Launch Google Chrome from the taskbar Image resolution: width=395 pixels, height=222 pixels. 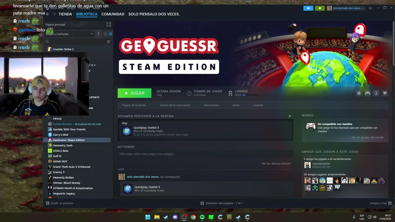pyautogui.click(x=193, y=217)
